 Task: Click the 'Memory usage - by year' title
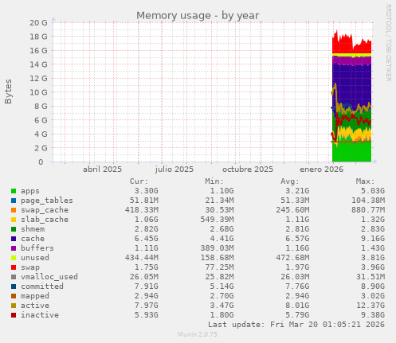198,16
